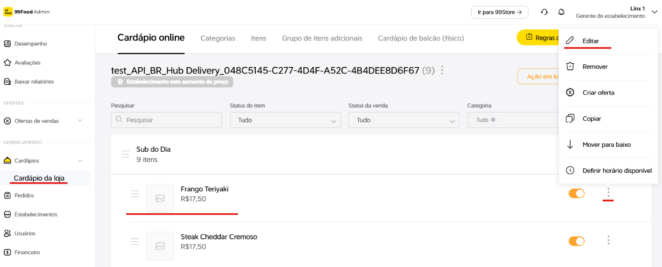Click Ir para 99Store button
The width and height of the screenshot is (662, 267).
click(x=499, y=12)
